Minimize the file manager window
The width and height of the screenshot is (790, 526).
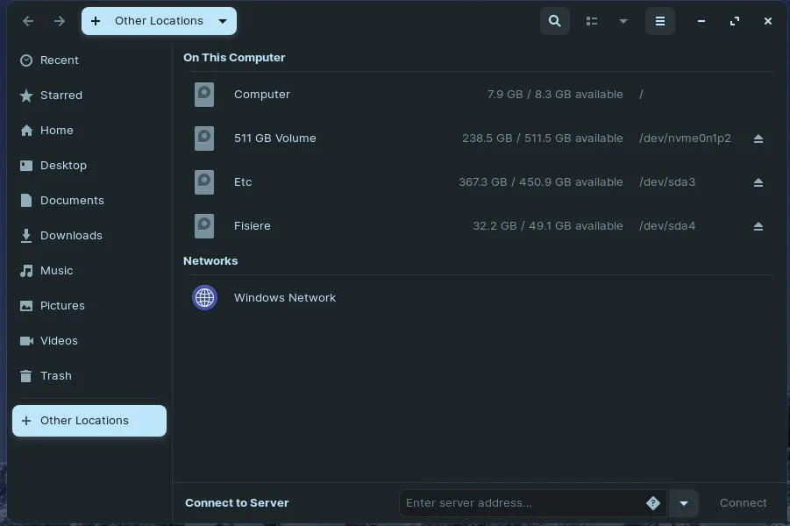(x=701, y=21)
